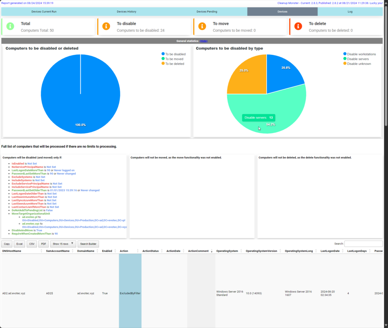Open the 'Show 15 rows' dropdown
The image size is (388, 328).
63,244
